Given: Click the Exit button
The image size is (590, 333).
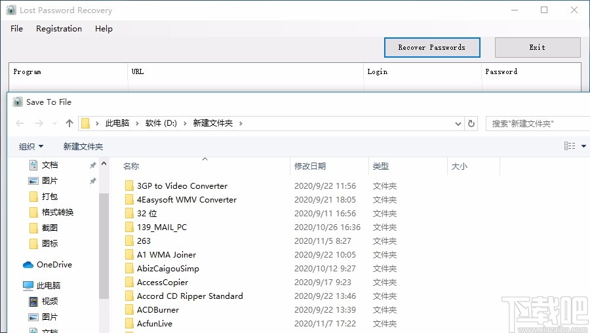Looking at the screenshot, I should 538,47.
